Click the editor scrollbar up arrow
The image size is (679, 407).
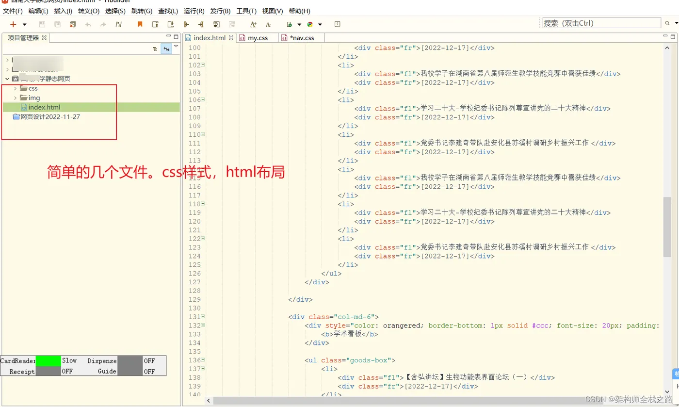667,47
